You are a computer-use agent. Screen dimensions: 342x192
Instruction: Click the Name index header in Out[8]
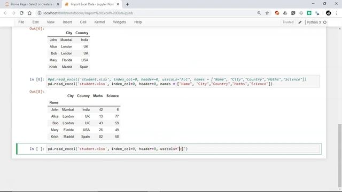click(x=53, y=102)
